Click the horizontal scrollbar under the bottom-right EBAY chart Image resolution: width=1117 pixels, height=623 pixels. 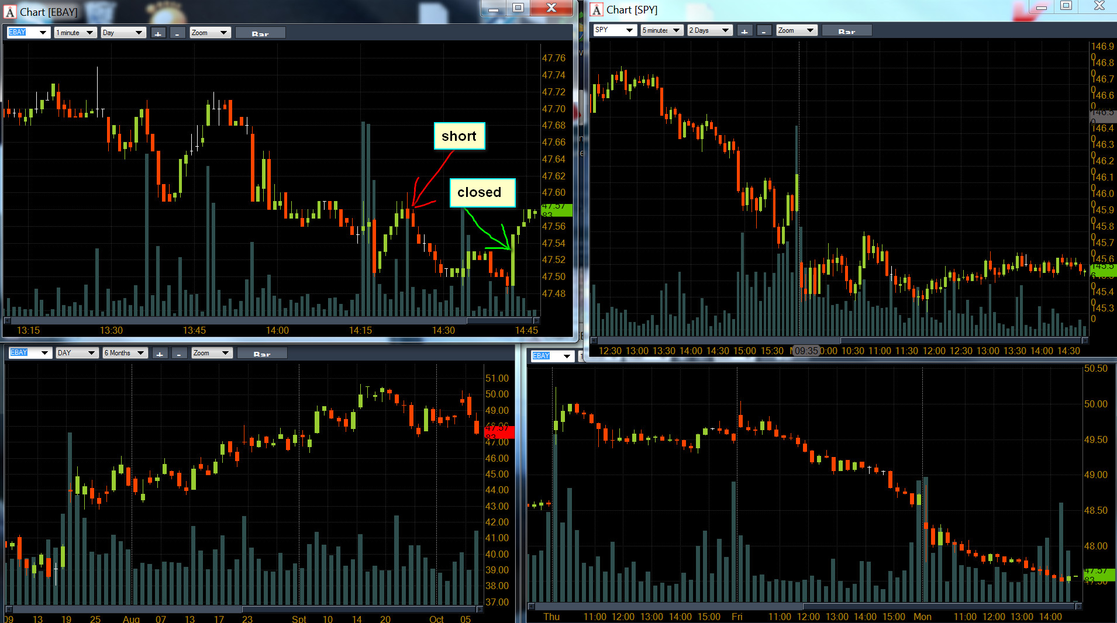[x=805, y=606]
